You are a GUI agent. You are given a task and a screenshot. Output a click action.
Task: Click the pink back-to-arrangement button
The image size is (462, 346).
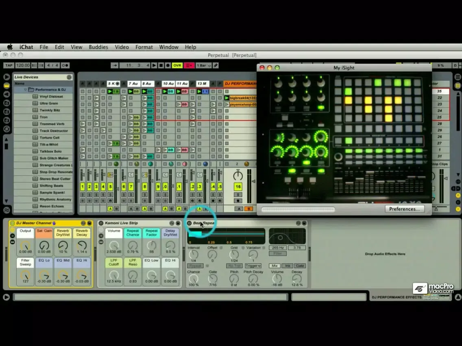coord(189,65)
